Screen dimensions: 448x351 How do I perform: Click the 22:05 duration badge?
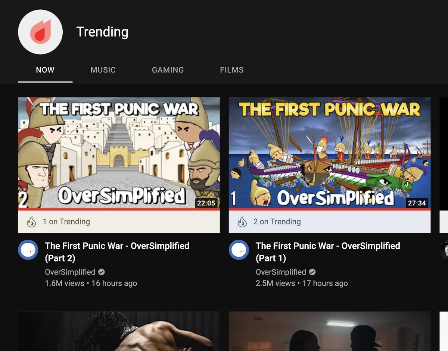click(x=206, y=203)
